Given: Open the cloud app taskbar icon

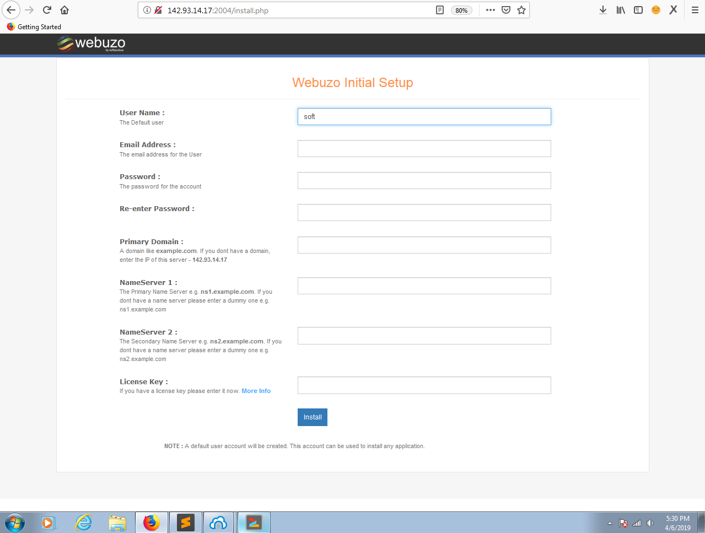Looking at the screenshot, I should click(219, 522).
